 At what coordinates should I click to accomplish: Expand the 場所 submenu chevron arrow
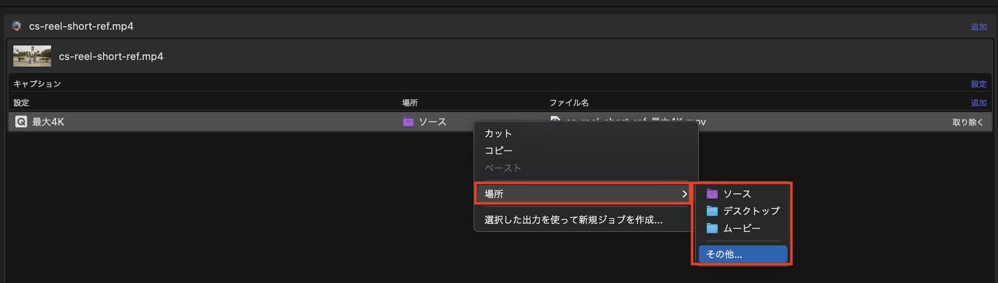[685, 194]
